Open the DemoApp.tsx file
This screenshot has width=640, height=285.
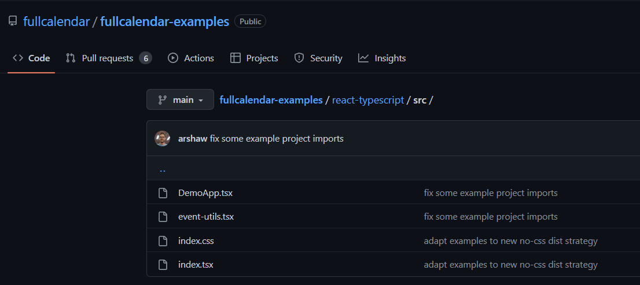205,193
